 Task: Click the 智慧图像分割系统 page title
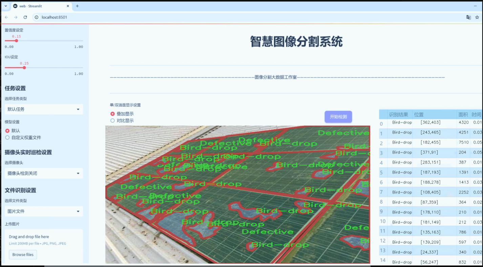click(x=296, y=42)
